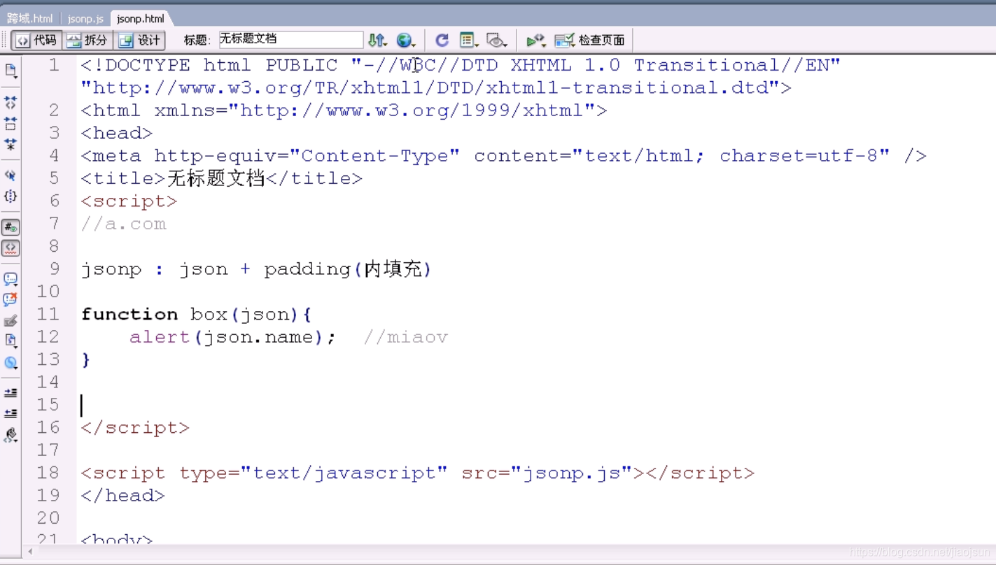Click the closing script tag on line 16
The image size is (996, 565).
(x=135, y=427)
